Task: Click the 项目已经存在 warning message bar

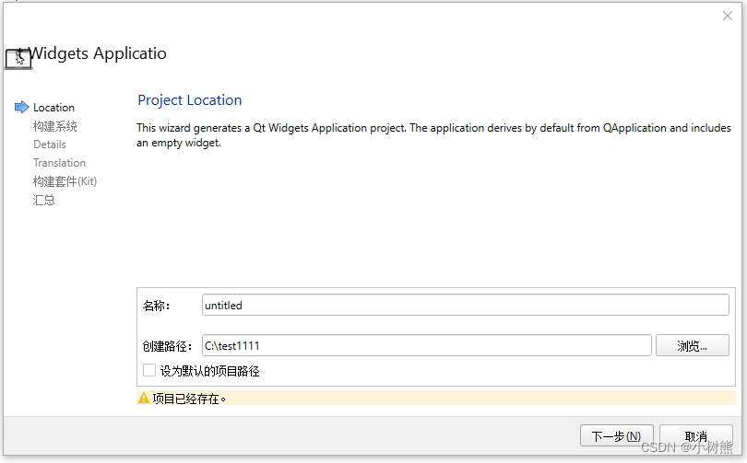Action: tap(436, 398)
